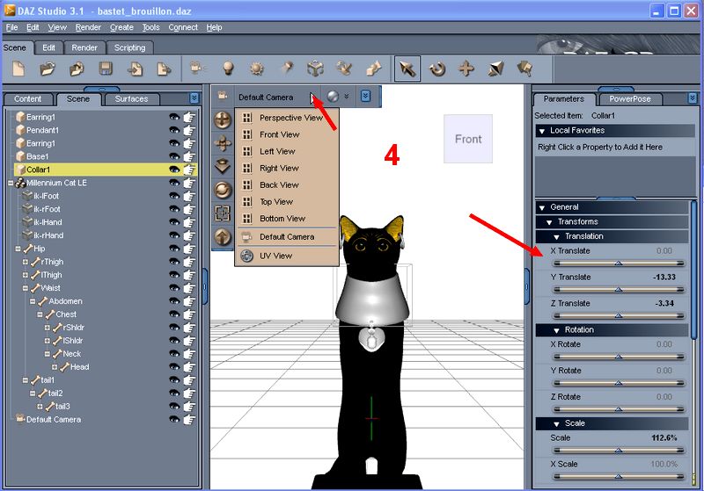This screenshot has height=491, width=704.
Task: Click the frame selection viewport control
Action: [223, 213]
